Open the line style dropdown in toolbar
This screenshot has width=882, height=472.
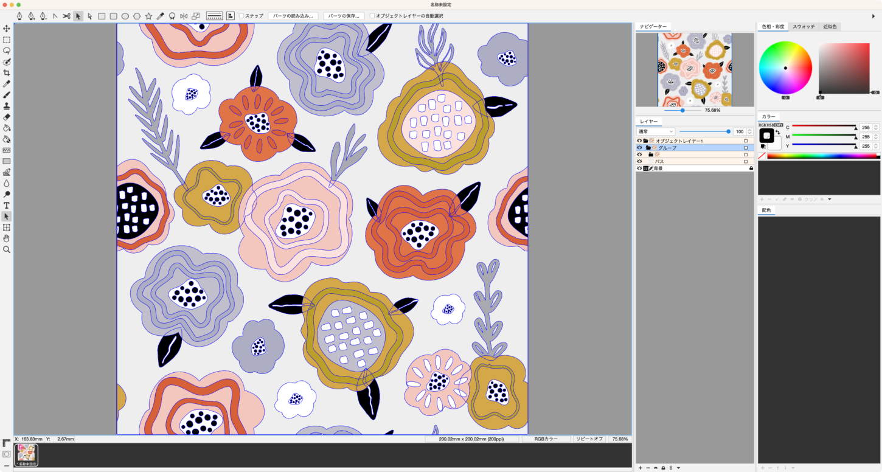(x=214, y=16)
